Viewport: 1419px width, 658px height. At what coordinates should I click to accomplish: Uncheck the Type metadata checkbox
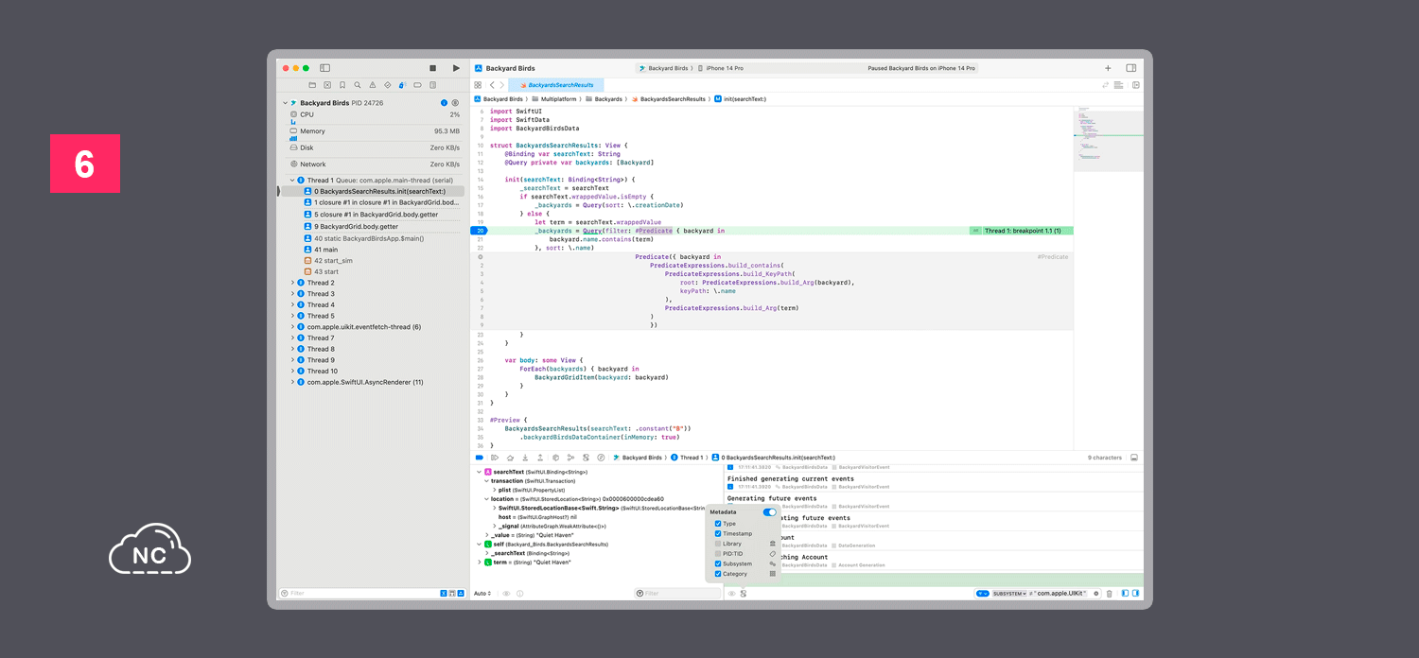coord(718,524)
